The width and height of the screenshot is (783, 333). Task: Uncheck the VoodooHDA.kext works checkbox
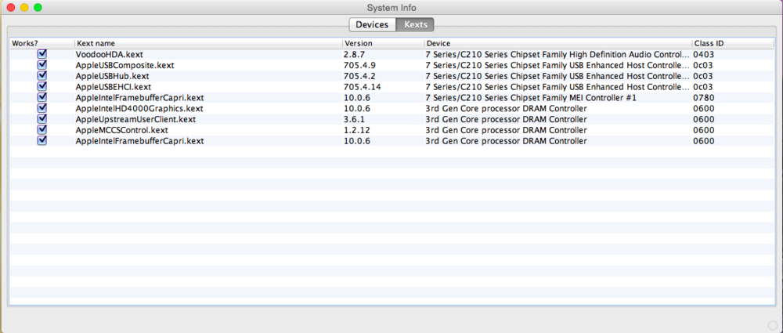pyautogui.click(x=42, y=54)
